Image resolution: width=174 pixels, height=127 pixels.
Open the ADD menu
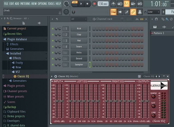click(17, 3)
